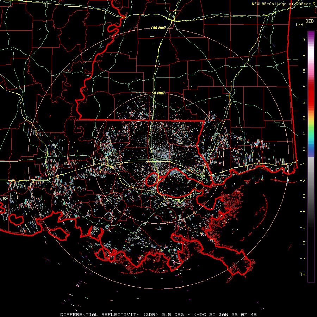Click the DZD legend title
The height and width of the screenshot is (317, 317).
point(310,21)
